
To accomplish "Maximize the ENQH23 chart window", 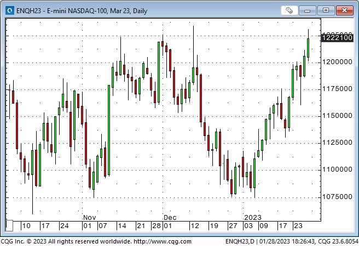I will (x=326, y=10).
